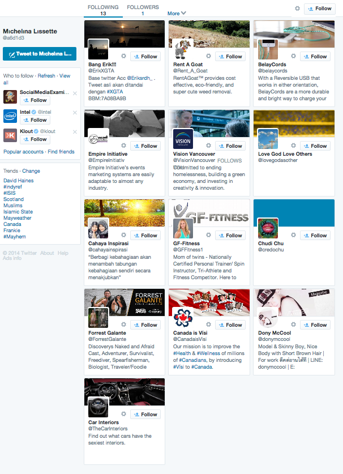Follow GF-Fitness
The width and height of the screenshot is (343, 474).
coord(230,236)
